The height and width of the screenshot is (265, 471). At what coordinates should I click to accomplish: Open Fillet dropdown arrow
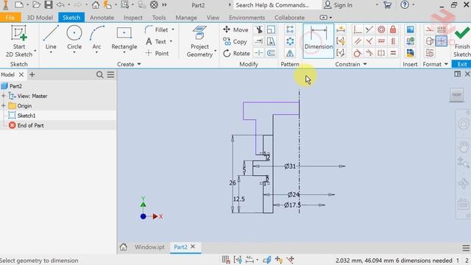[173, 29]
